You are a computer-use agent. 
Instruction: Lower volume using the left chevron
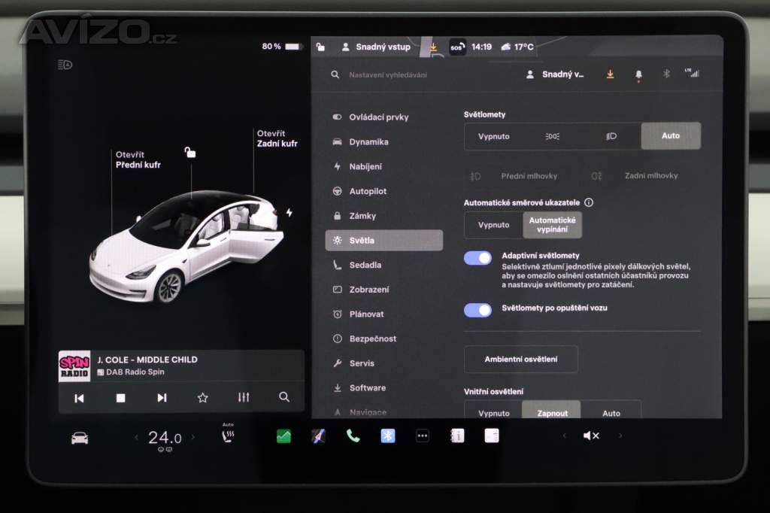point(565,436)
